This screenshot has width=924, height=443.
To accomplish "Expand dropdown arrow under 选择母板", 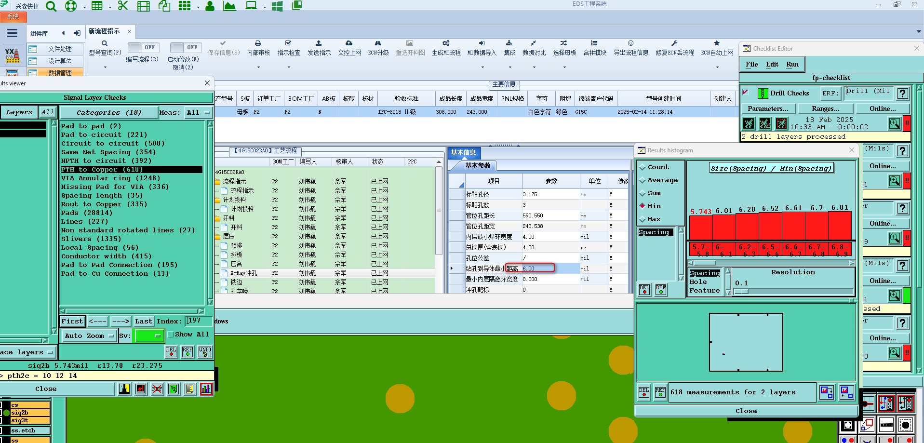I will 564,67.
